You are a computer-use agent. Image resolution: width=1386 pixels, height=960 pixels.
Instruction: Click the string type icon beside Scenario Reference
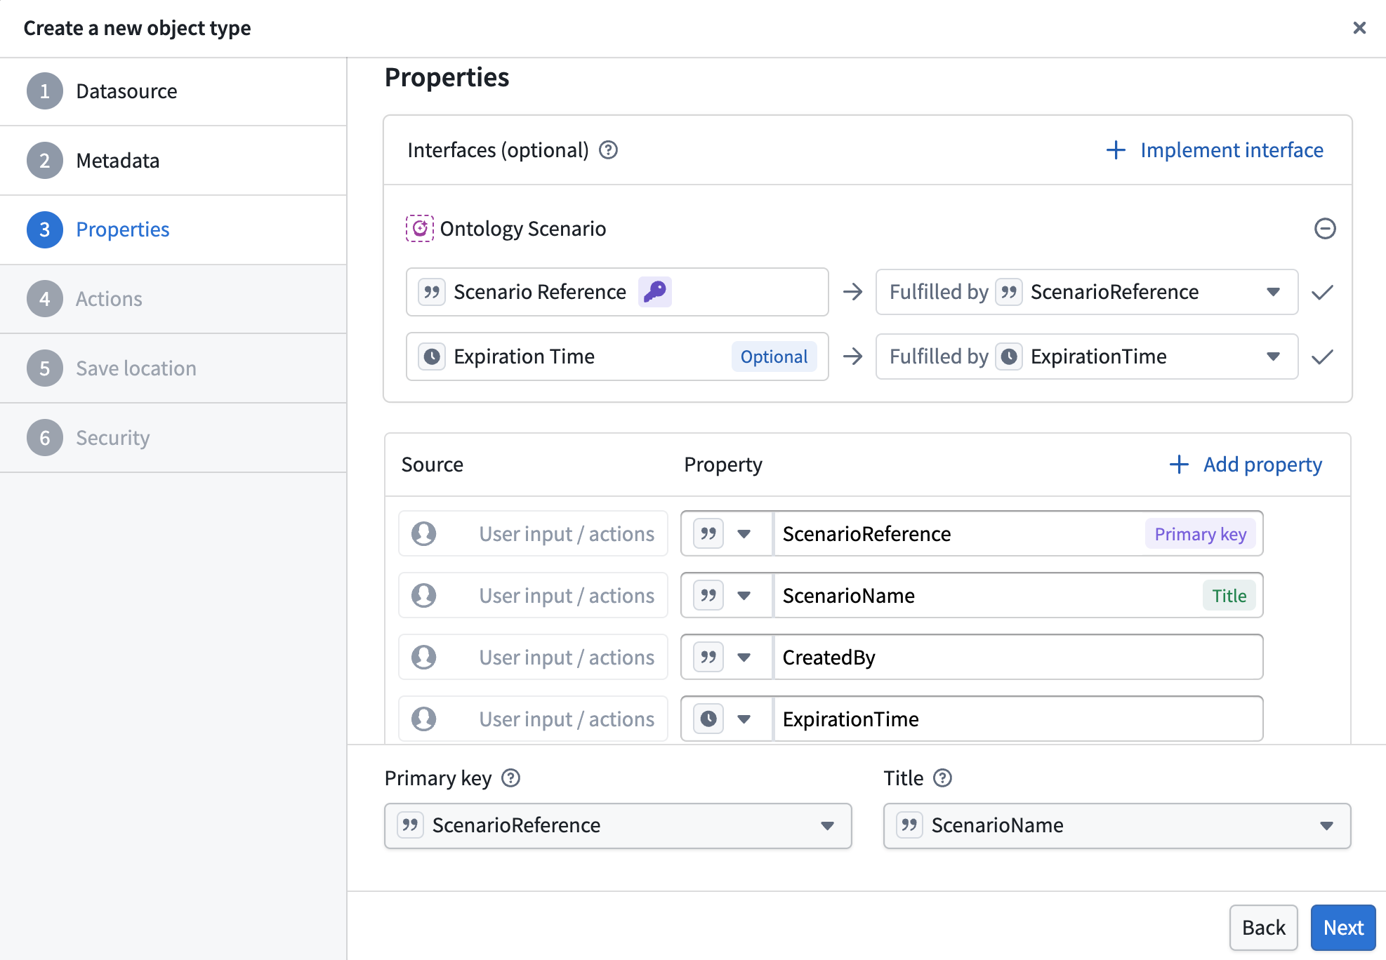click(432, 292)
